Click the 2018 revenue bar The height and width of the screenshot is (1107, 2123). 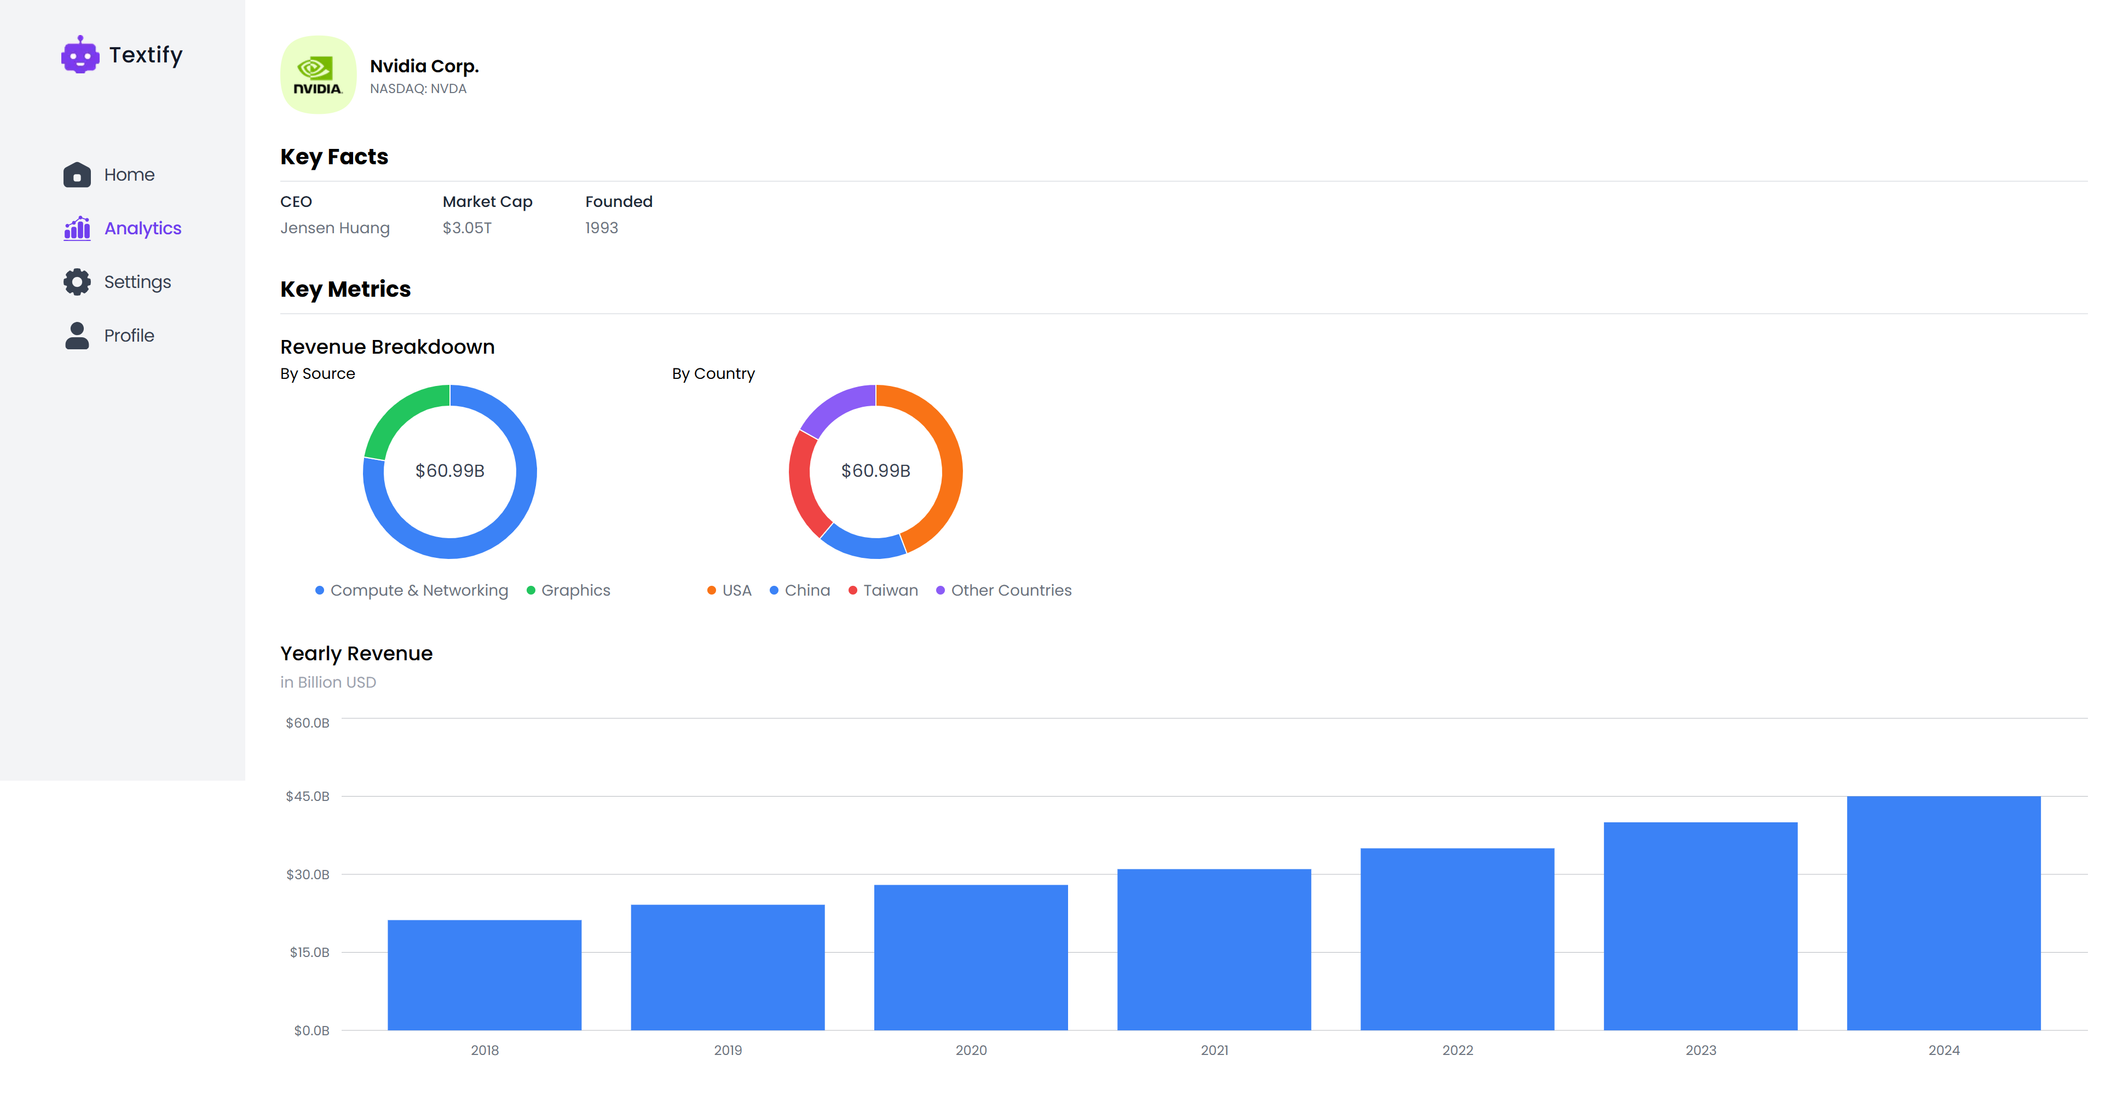[484, 975]
